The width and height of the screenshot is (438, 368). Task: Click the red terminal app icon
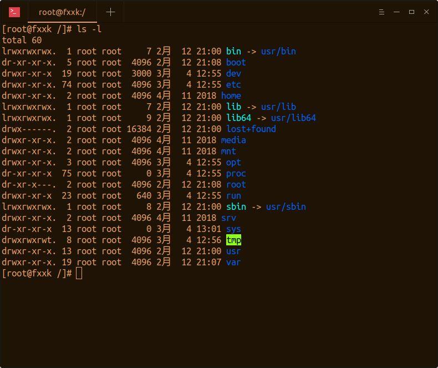tap(14, 12)
